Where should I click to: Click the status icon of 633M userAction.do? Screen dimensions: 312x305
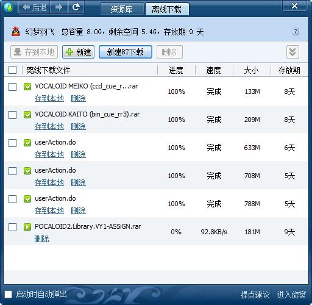pos(27,143)
